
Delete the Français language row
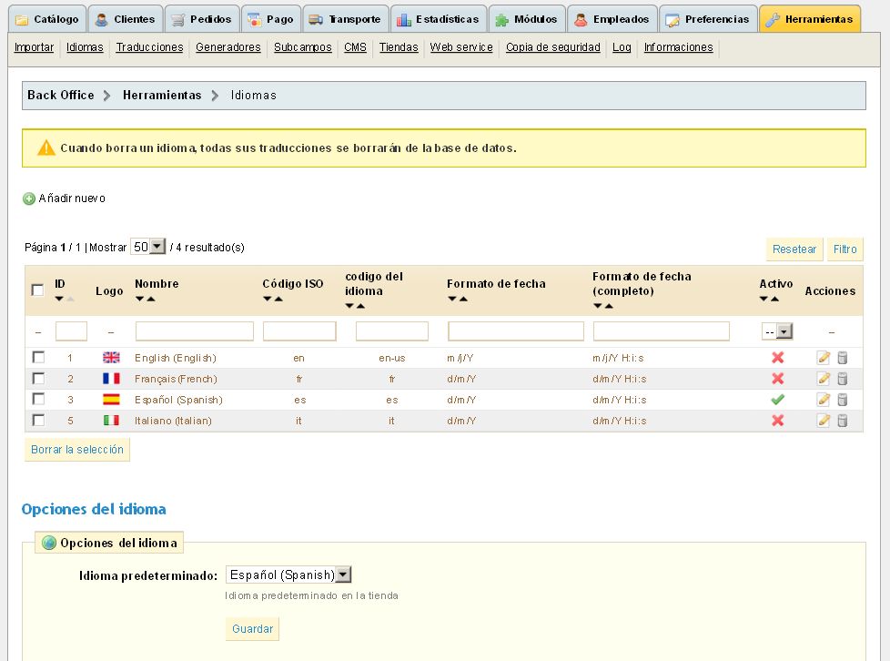coord(843,379)
